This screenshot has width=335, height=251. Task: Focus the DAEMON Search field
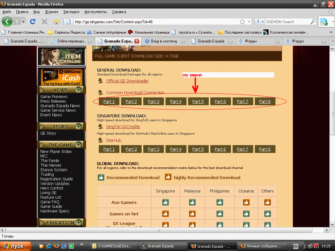[288, 22]
